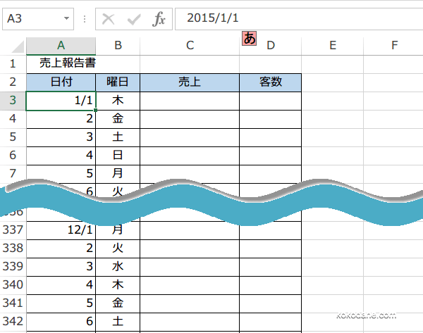Viewport: 423px width, 333px height.
Task: Select row 6 header
Action: [x=13, y=156]
